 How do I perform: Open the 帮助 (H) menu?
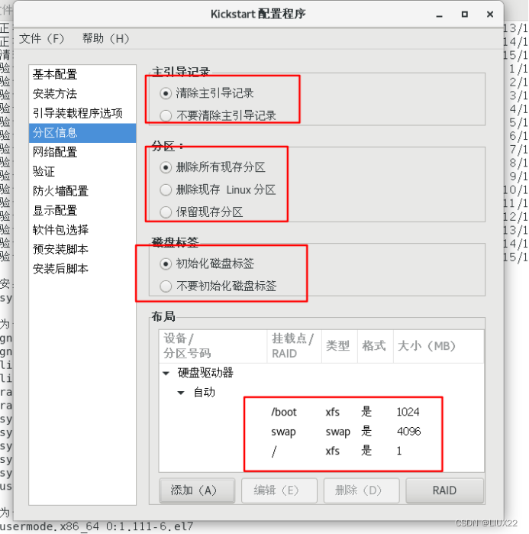pyautogui.click(x=106, y=38)
